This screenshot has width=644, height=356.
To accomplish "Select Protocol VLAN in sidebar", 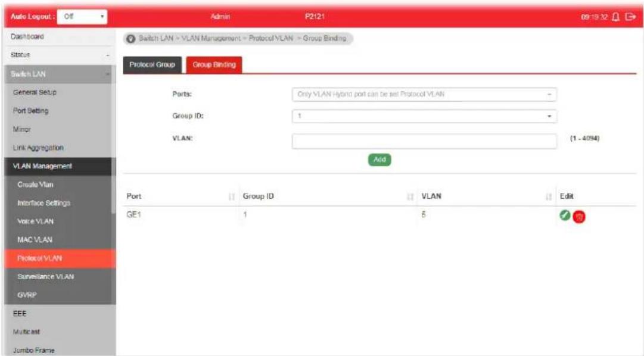I will click(x=60, y=259).
